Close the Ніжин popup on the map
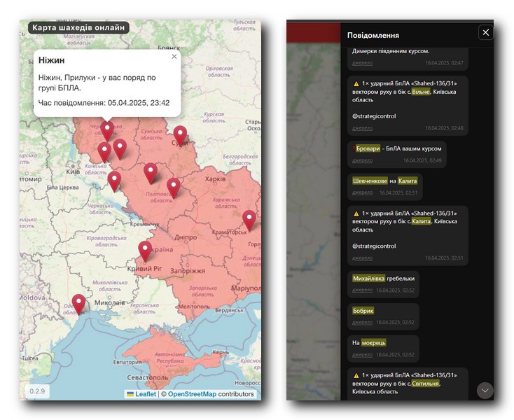This screenshot has width=514, height=420. pos(174,57)
